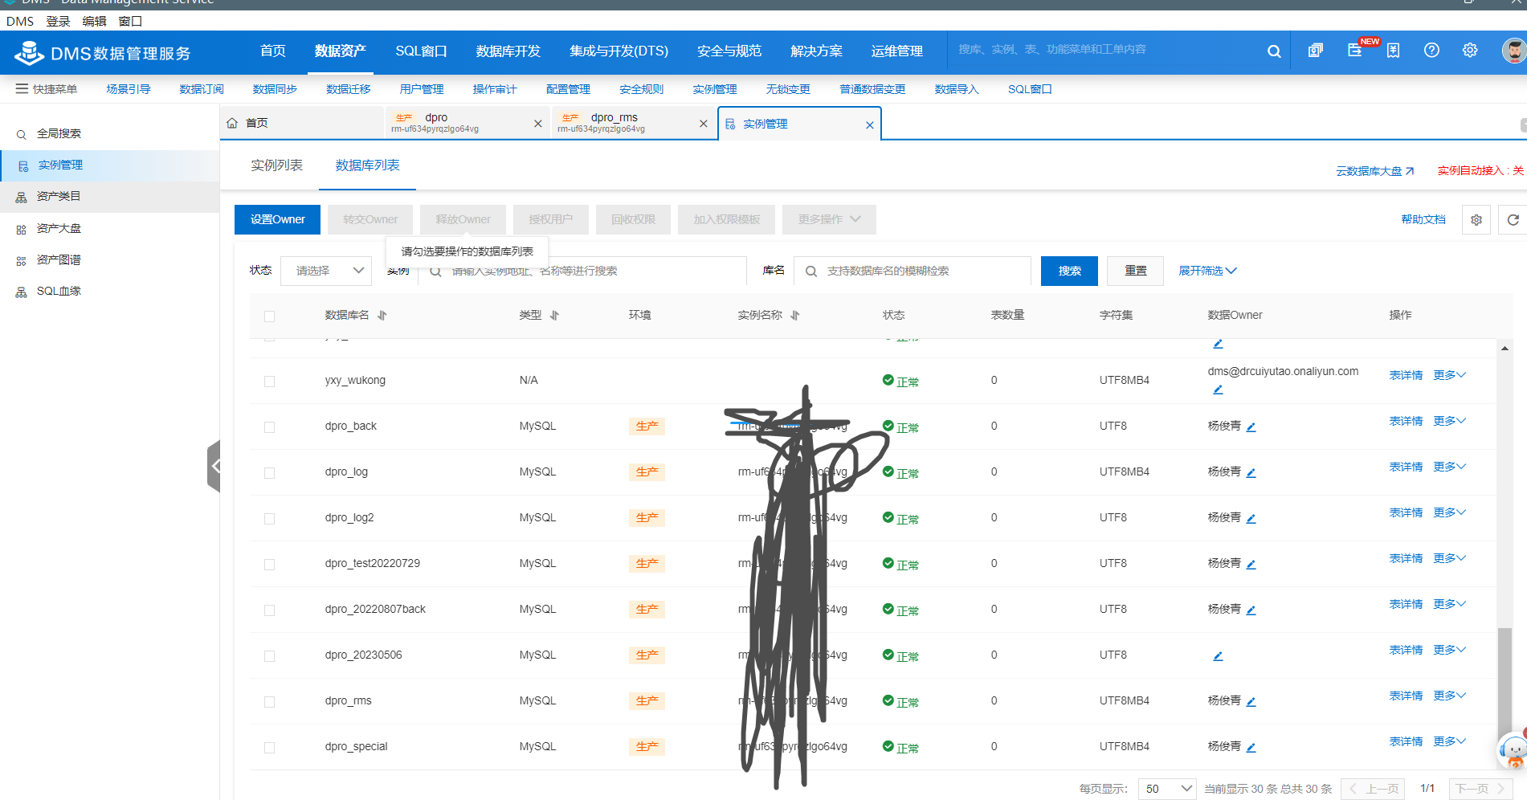Image resolution: width=1527 pixels, height=800 pixels.
Task: Edit owner pencil for dpro_back row
Action: [1251, 427]
